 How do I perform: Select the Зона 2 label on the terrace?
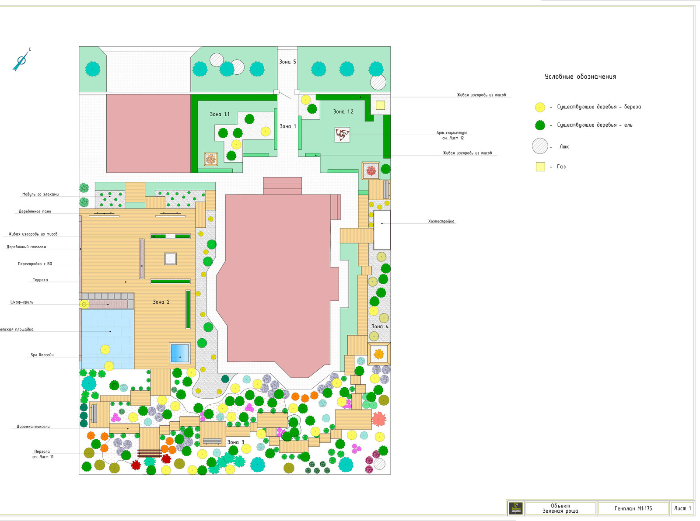[x=161, y=302]
